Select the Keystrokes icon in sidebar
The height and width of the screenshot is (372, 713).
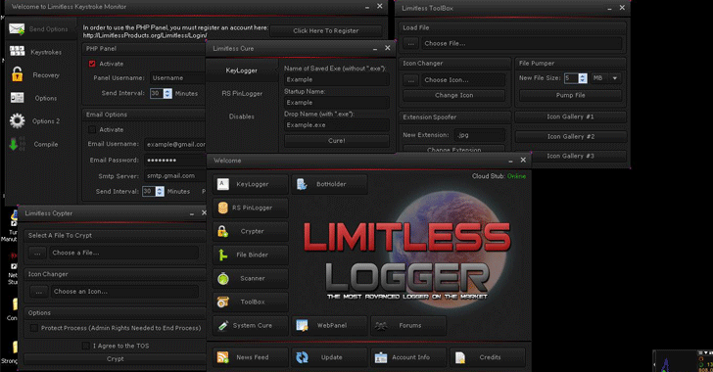pyautogui.click(x=18, y=51)
